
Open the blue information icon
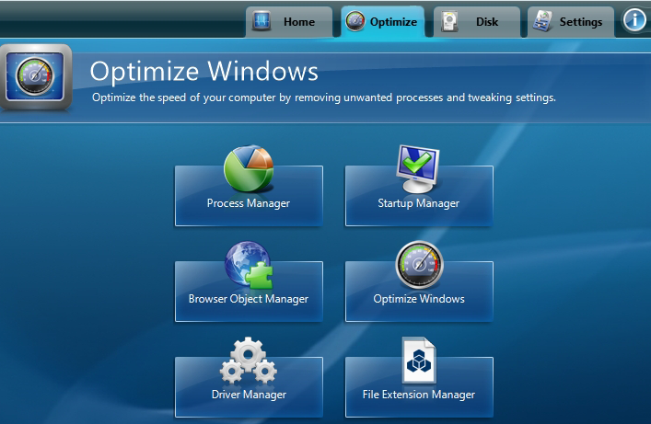pyautogui.click(x=634, y=21)
